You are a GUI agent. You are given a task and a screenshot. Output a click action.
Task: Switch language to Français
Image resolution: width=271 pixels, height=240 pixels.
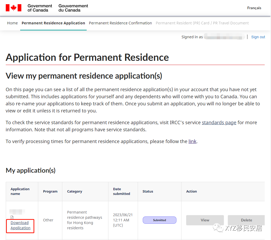coord(254,8)
